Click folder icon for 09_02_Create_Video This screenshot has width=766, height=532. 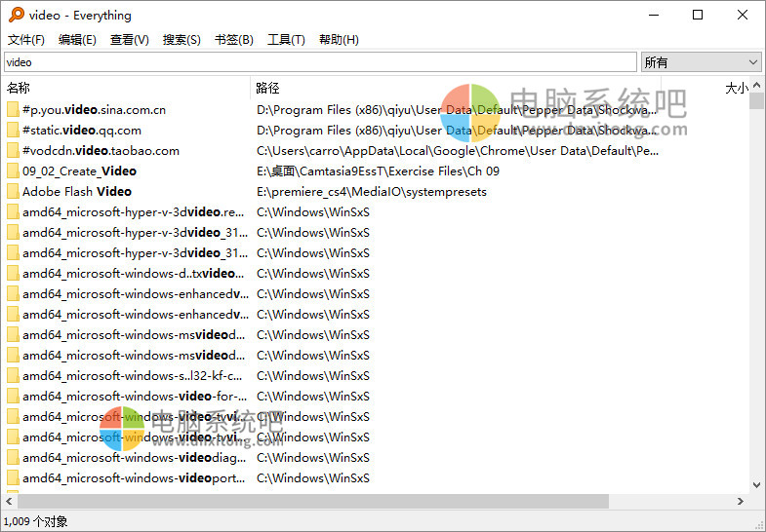coord(13,171)
